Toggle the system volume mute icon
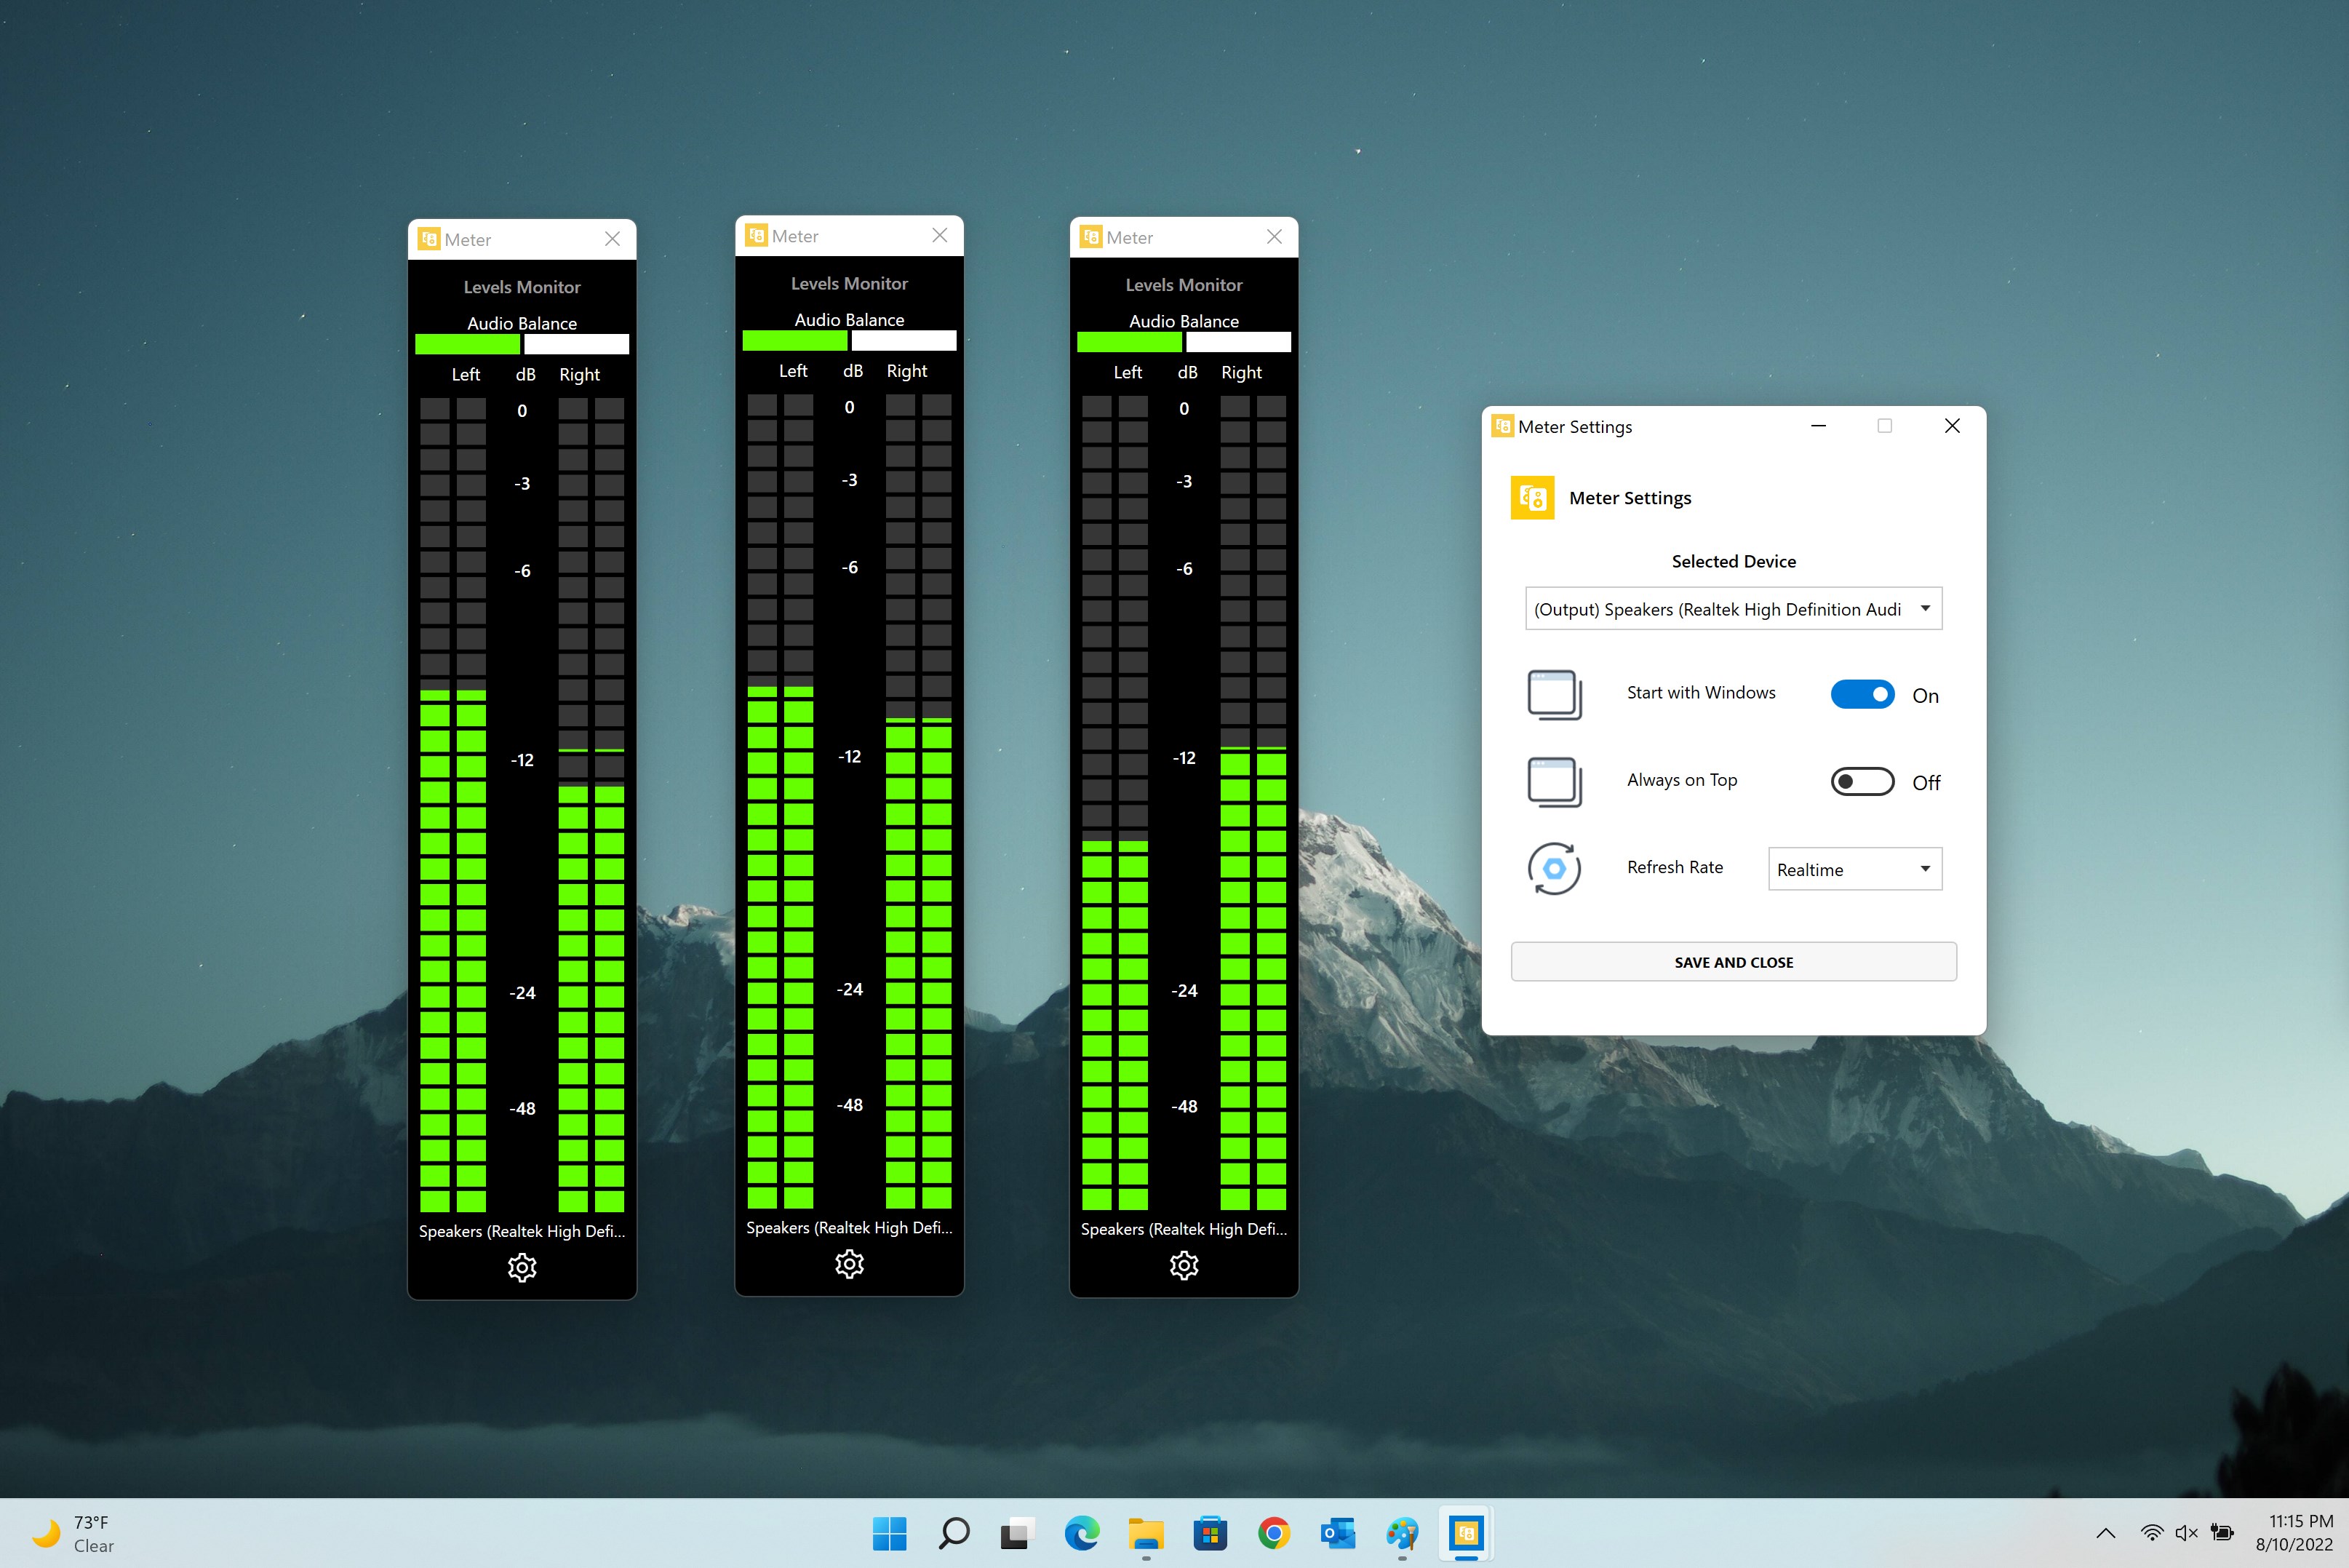The width and height of the screenshot is (2349, 1568). (2185, 1533)
